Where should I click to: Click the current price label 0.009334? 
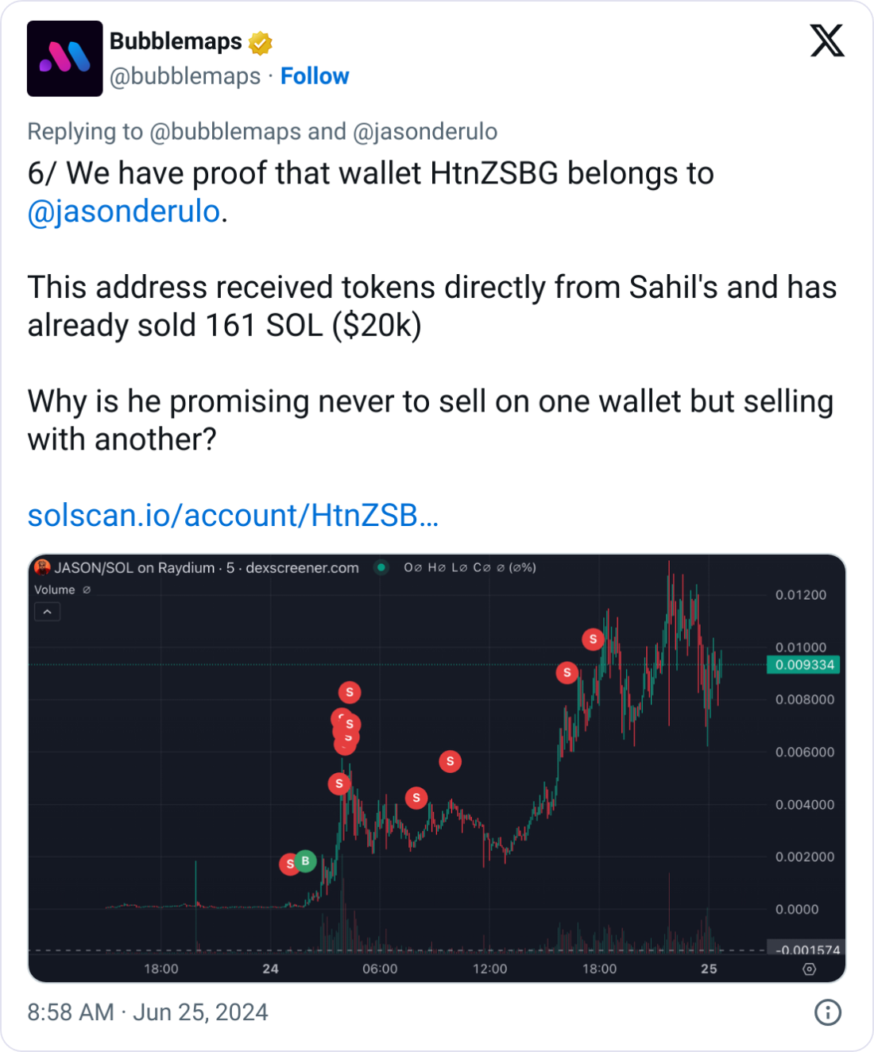[x=803, y=665]
